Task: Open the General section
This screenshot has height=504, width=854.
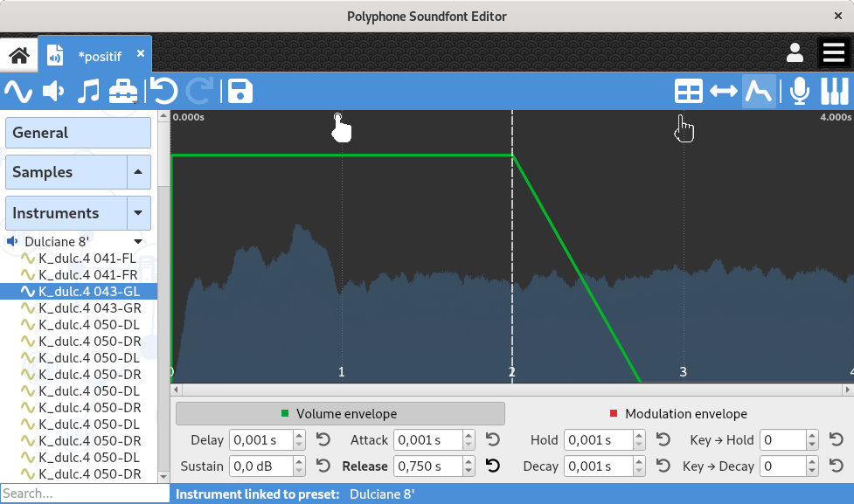Action: click(x=78, y=133)
